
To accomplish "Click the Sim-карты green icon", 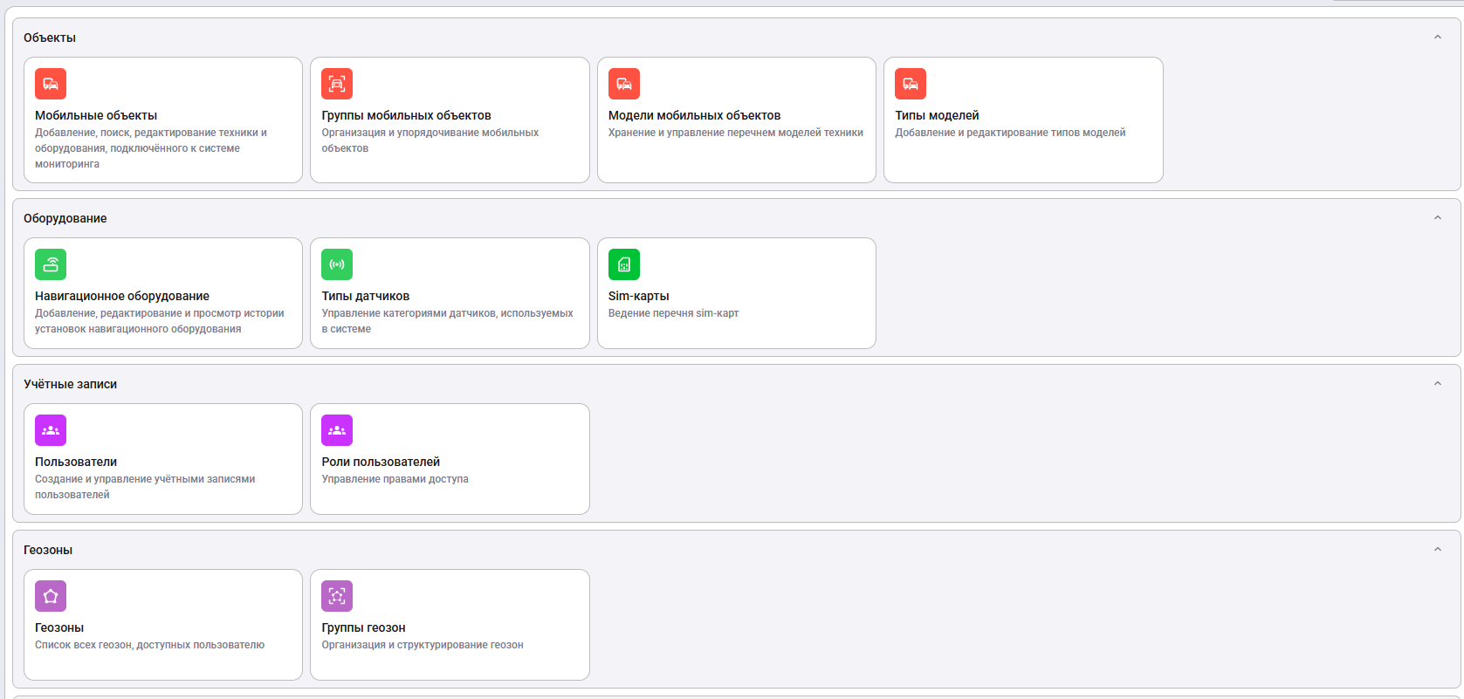I will [x=623, y=264].
